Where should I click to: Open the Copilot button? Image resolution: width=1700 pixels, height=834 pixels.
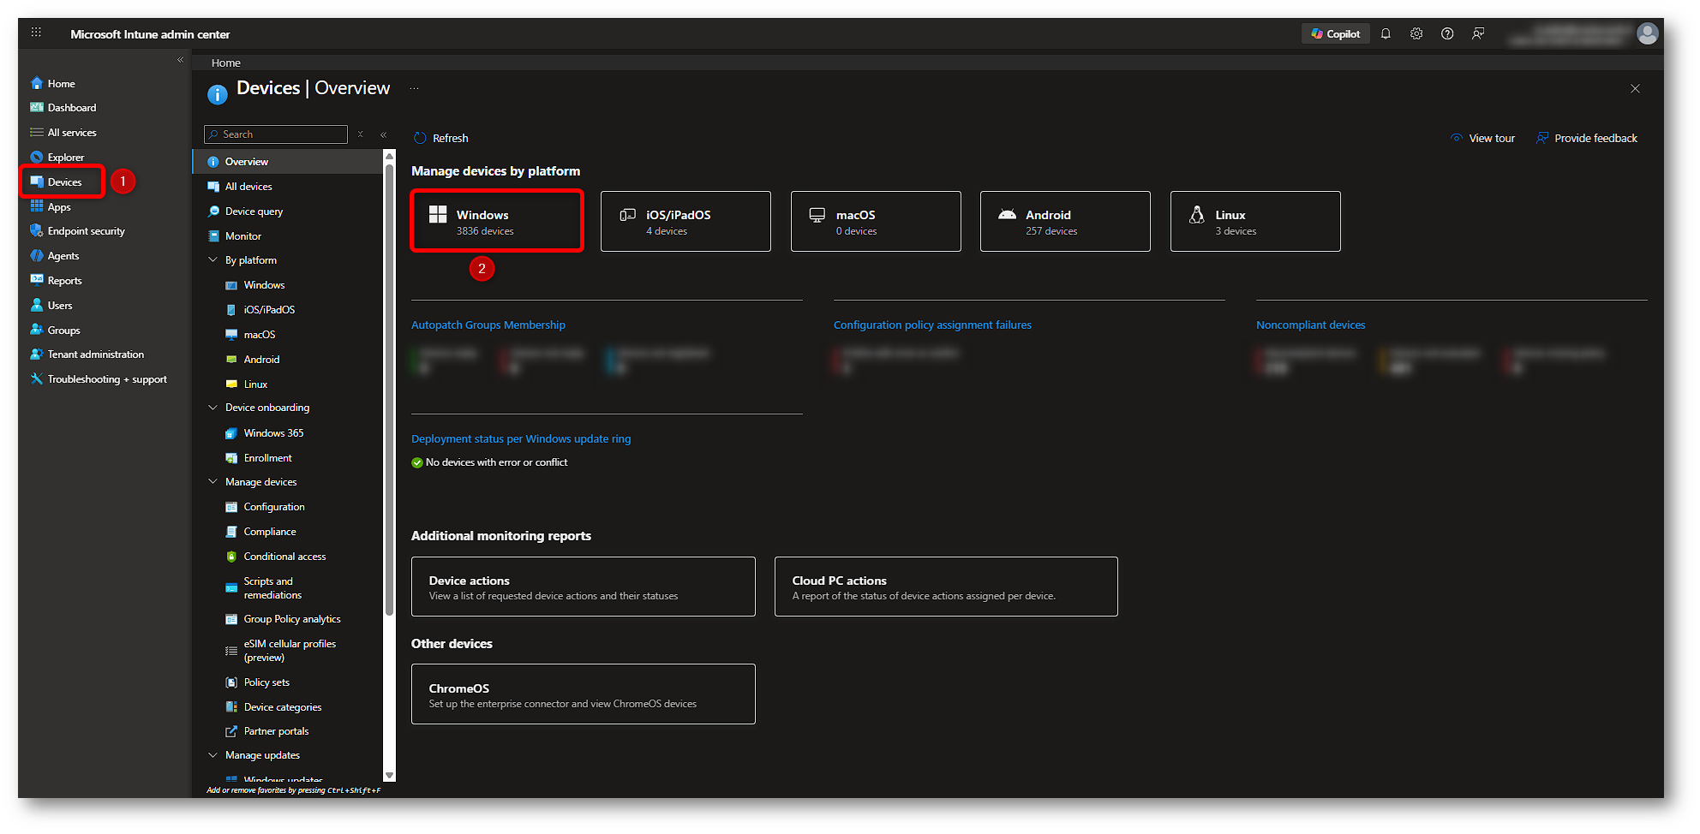point(1335,34)
